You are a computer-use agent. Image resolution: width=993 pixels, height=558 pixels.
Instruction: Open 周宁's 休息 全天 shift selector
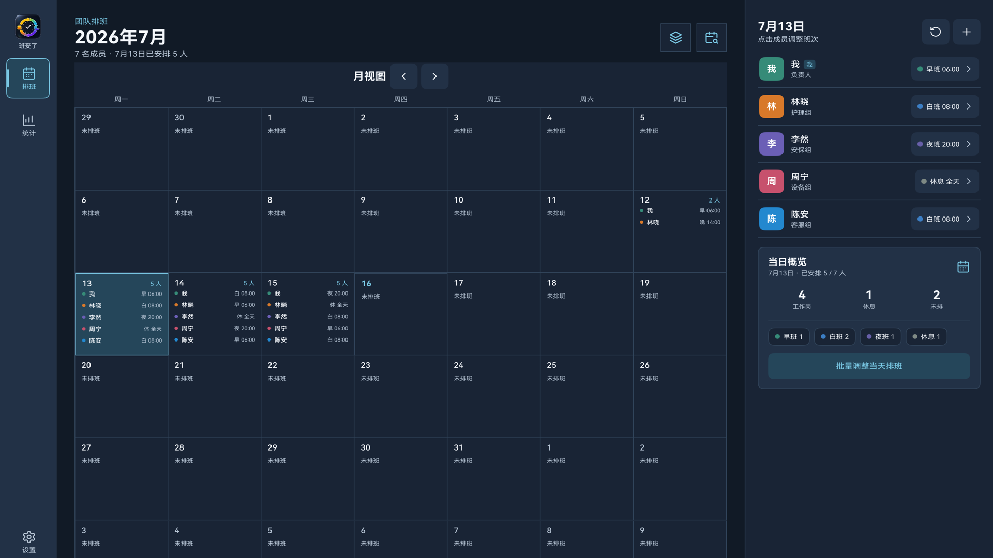point(946,181)
